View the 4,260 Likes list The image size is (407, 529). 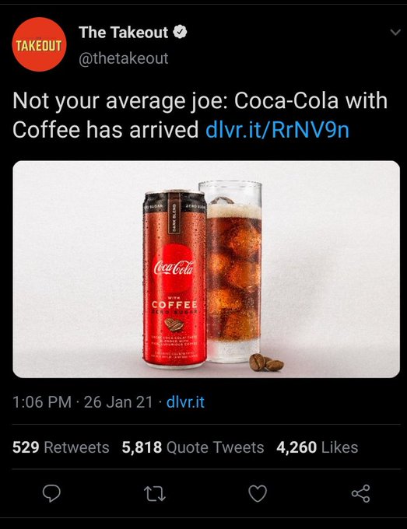click(317, 447)
